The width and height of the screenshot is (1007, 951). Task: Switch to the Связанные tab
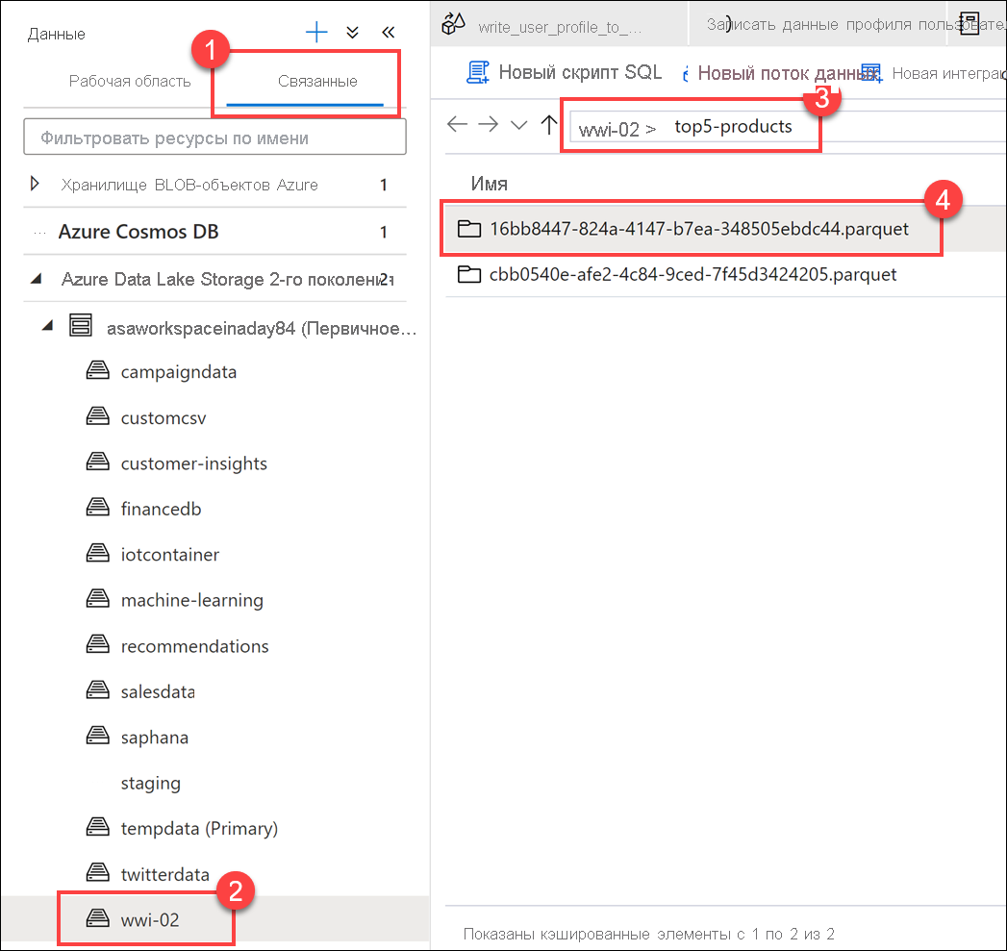(x=317, y=81)
